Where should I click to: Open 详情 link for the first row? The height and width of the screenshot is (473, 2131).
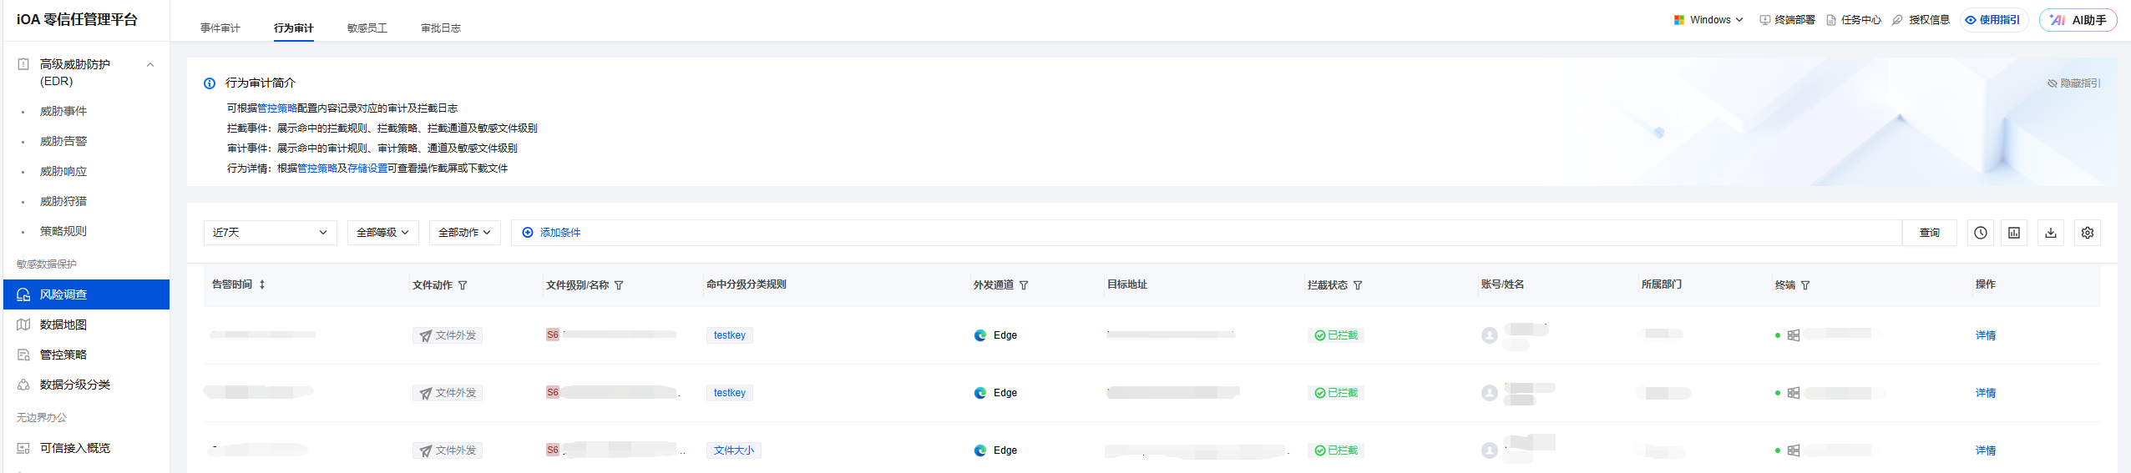tap(1985, 335)
